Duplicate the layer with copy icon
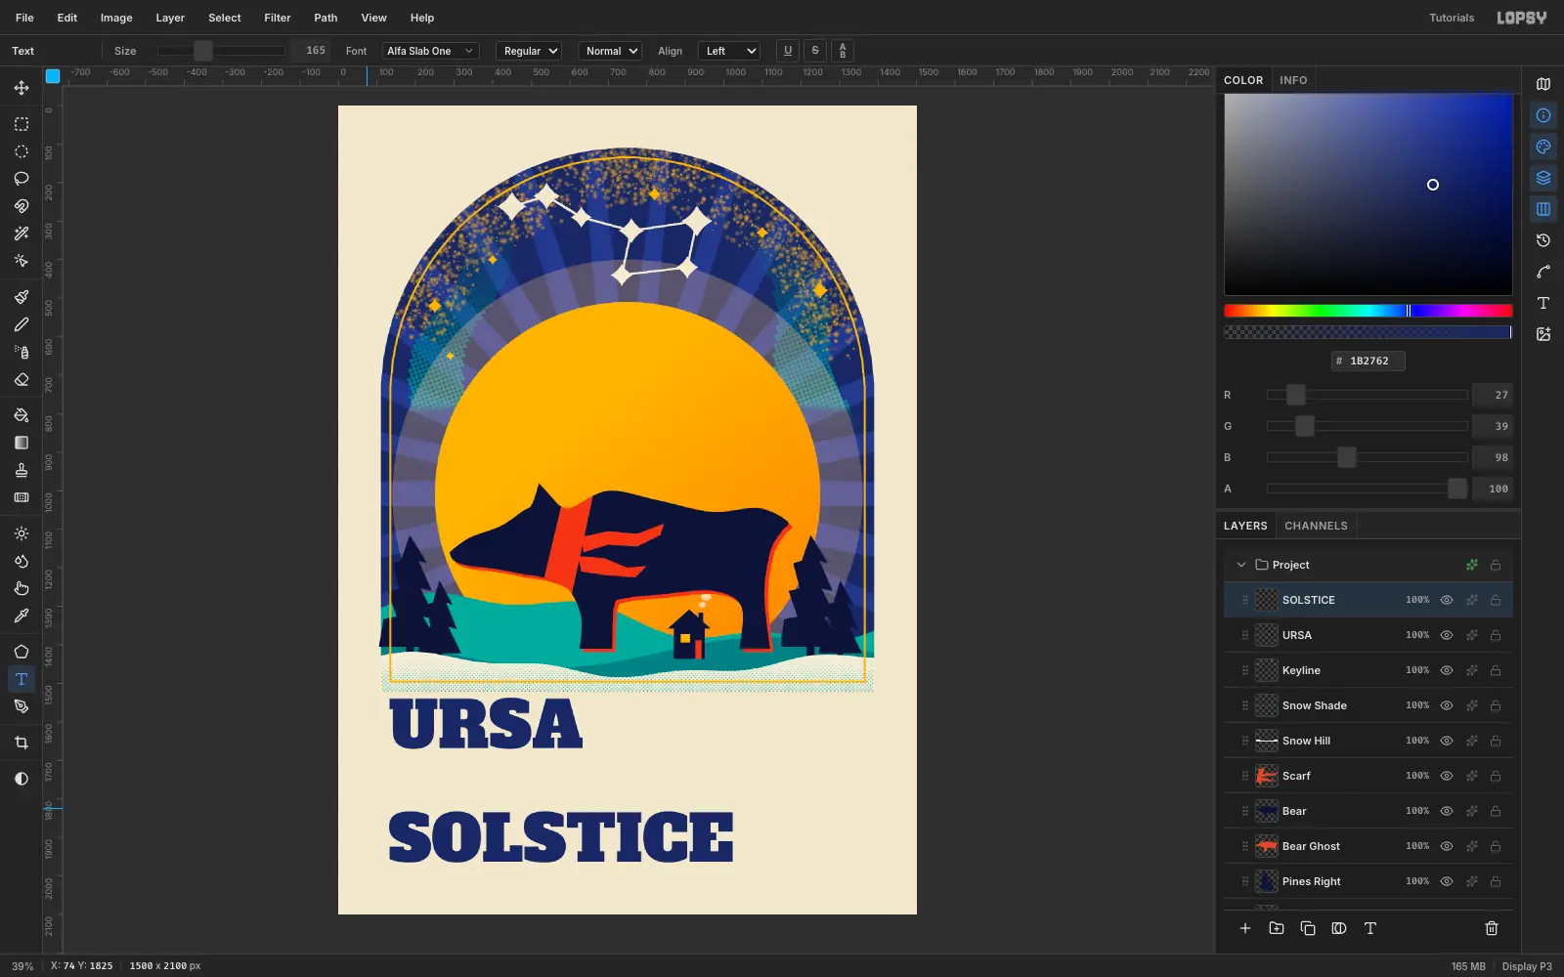This screenshot has height=977, width=1564. [1308, 928]
